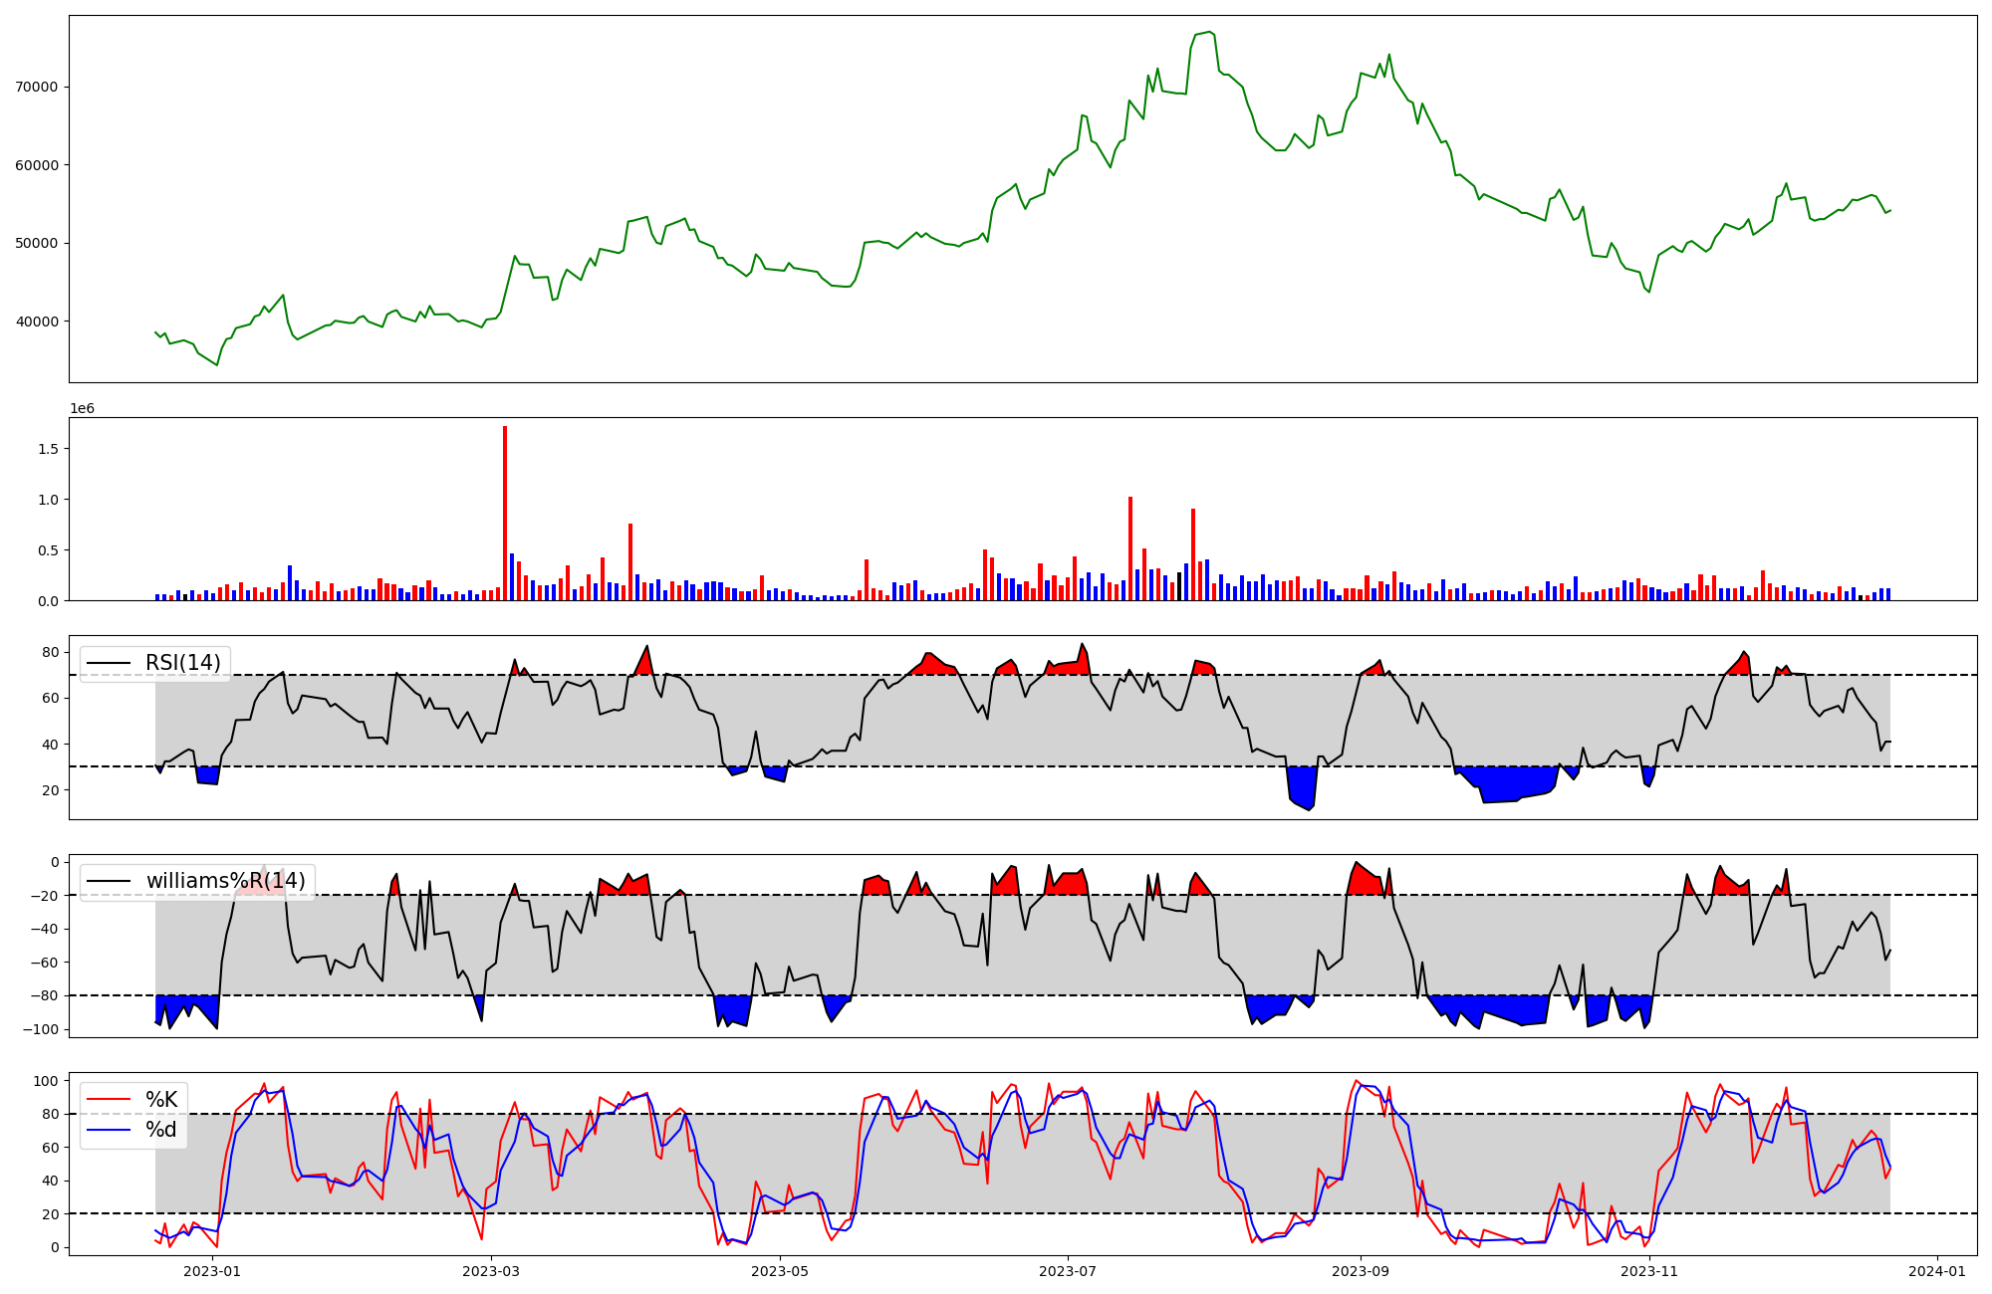Click the williams%R(14) legend label

(225, 881)
